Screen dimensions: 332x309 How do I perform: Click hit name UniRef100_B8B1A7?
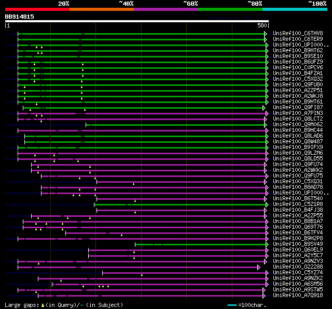[x=298, y=222]
